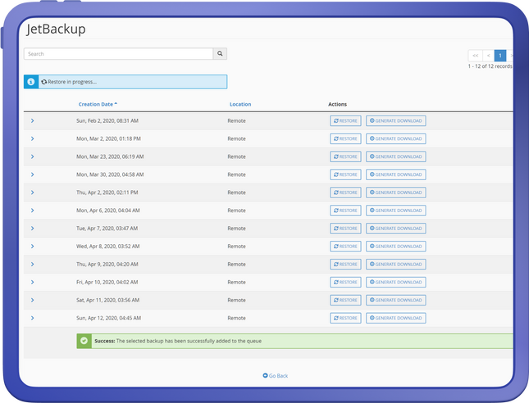Click the previous page < button
This screenshot has height=403, width=529.
tap(488, 55)
